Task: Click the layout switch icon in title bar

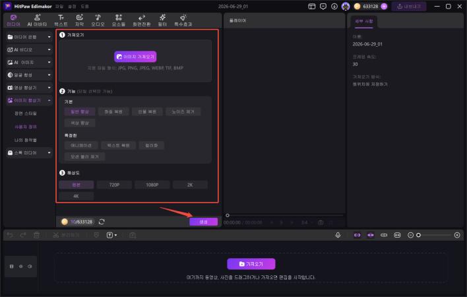Action: pos(311,6)
